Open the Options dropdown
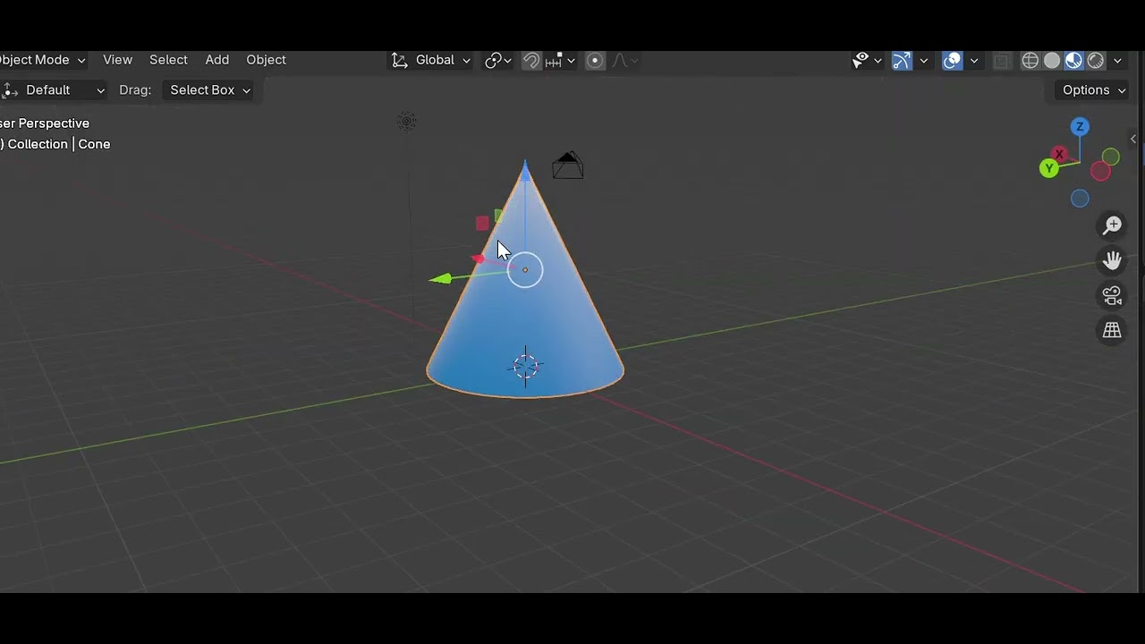 click(1094, 89)
